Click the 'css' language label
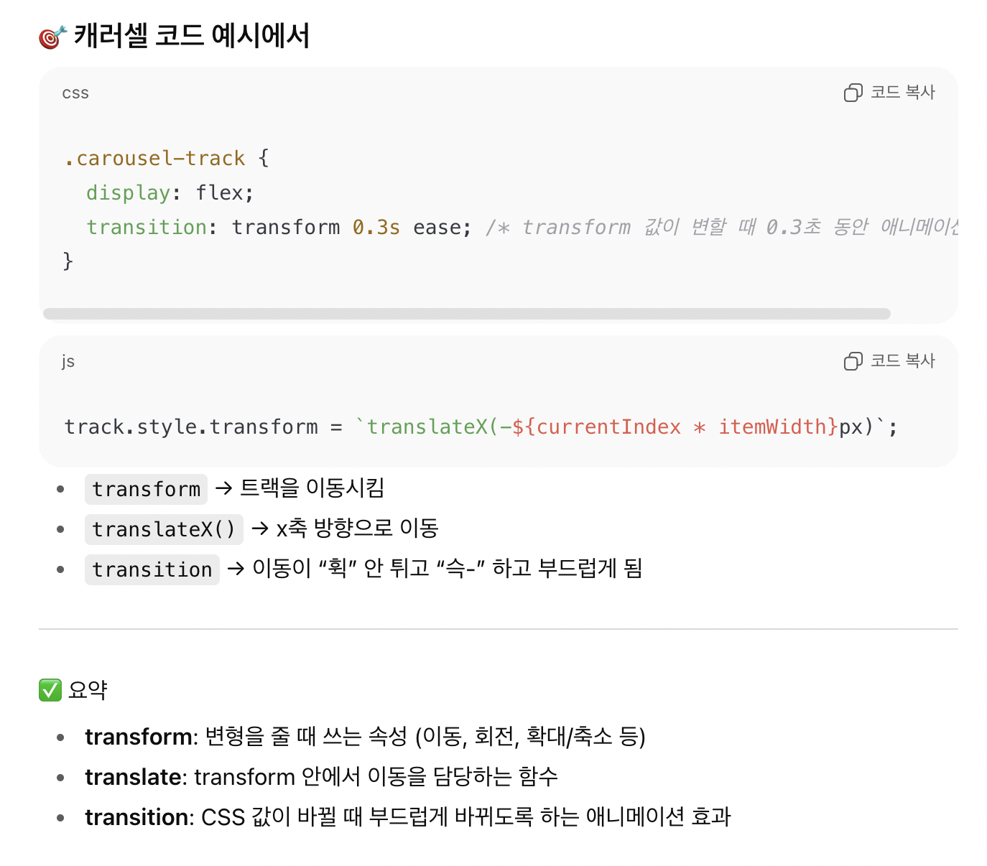The image size is (987, 866). 75,93
